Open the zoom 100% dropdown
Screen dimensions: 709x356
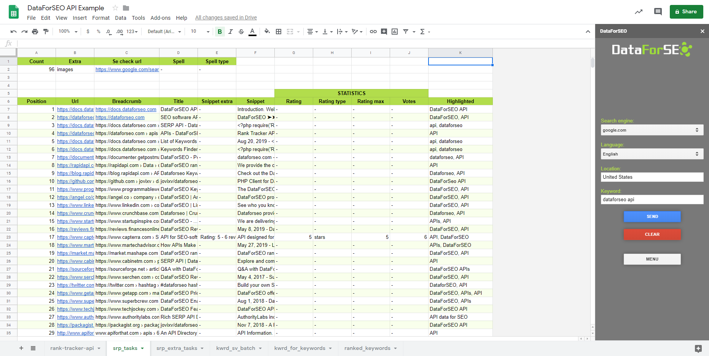coord(68,32)
